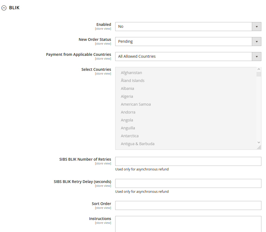The height and width of the screenshot is (232, 266).
Task: Select Åland Islands in countries list
Action: click(133, 81)
